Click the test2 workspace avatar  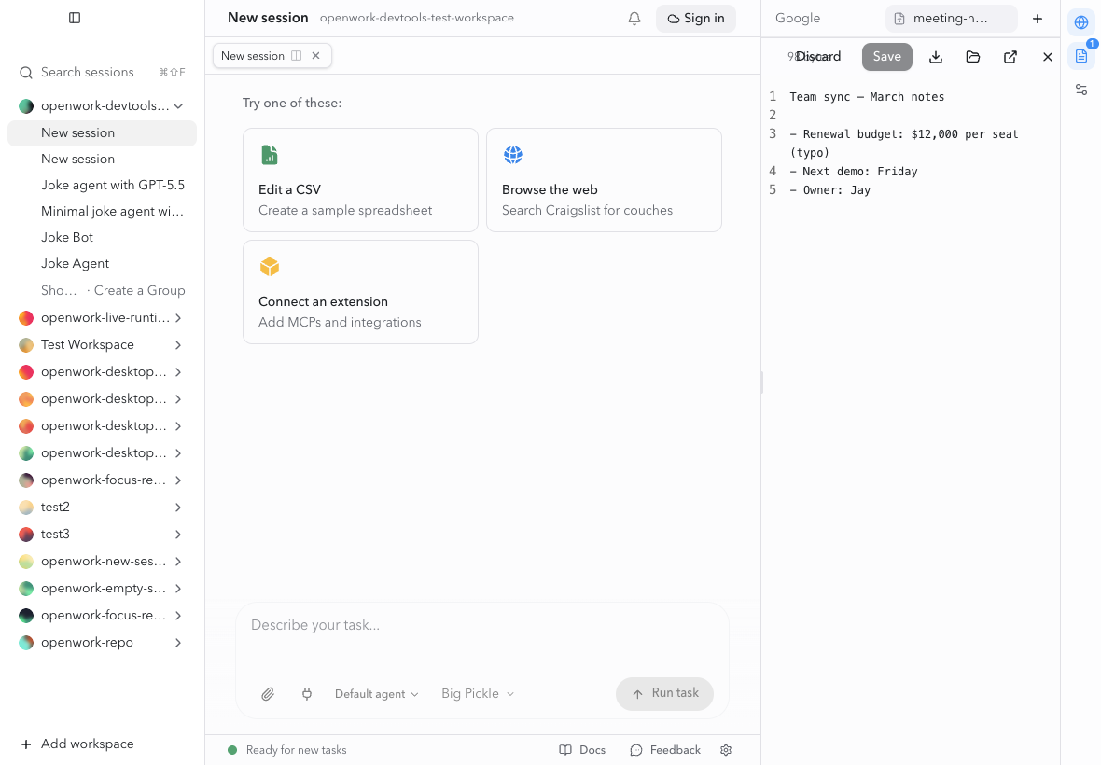pos(26,508)
